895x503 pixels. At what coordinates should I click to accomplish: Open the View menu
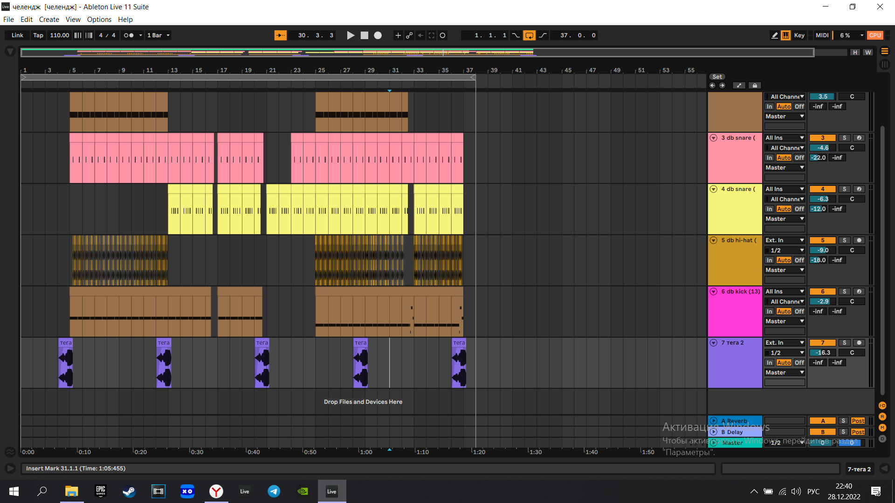click(x=73, y=20)
